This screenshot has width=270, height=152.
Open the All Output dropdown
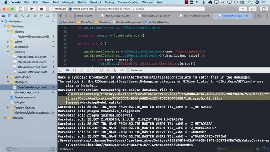point(66,149)
